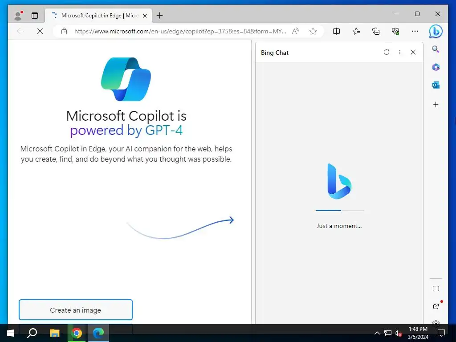This screenshot has height=342, width=456.
Task: Open sidebar Search icon
Action: point(436,49)
